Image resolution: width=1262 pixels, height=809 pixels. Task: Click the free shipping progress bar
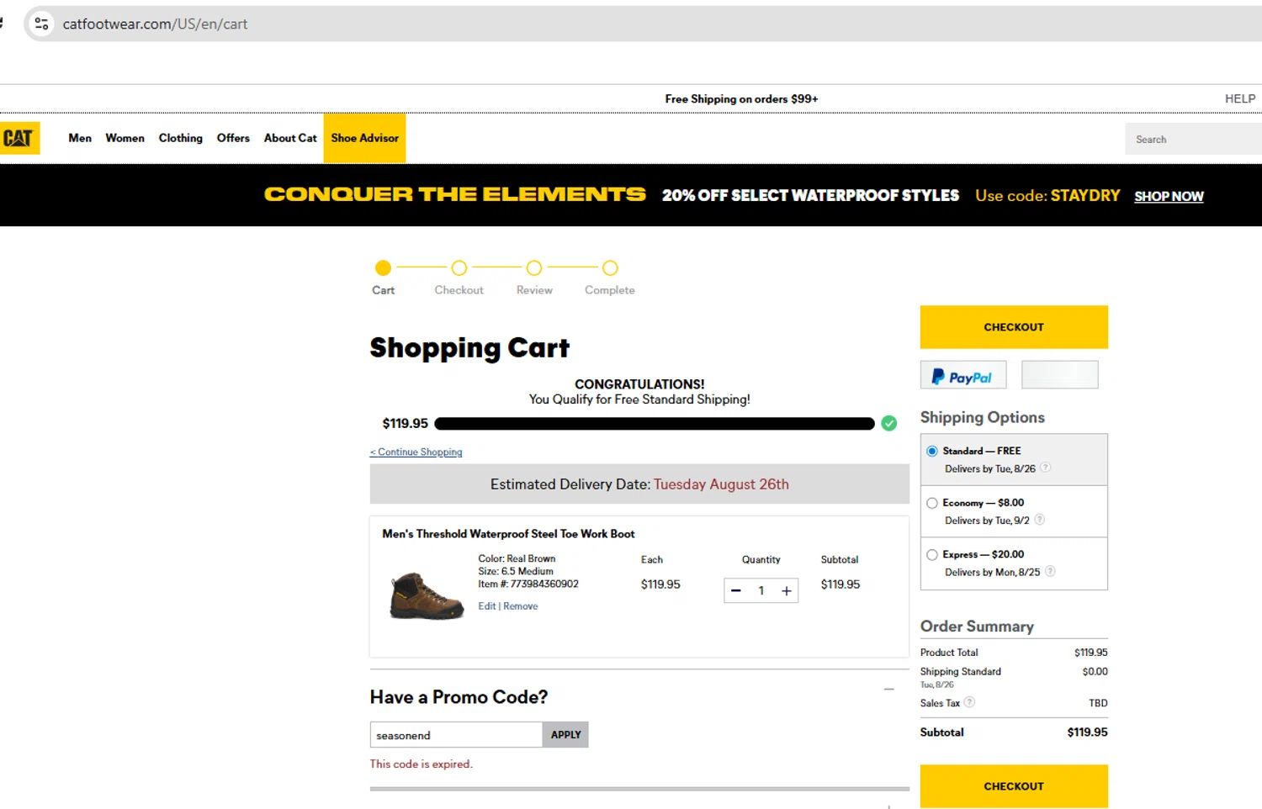point(655,423)
